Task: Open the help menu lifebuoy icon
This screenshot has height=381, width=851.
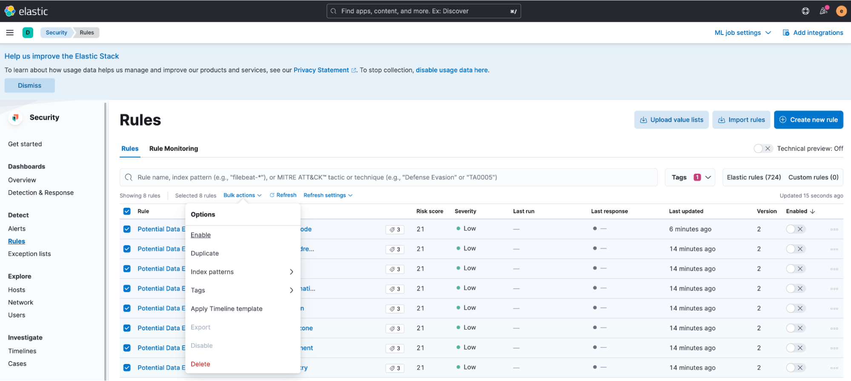Action: click(x=805, y=11)
